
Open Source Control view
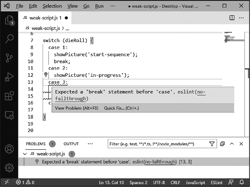point(9,58)
